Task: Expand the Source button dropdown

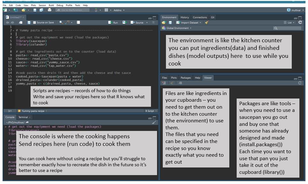Action: pyautogui.click(x=147, y=22)
